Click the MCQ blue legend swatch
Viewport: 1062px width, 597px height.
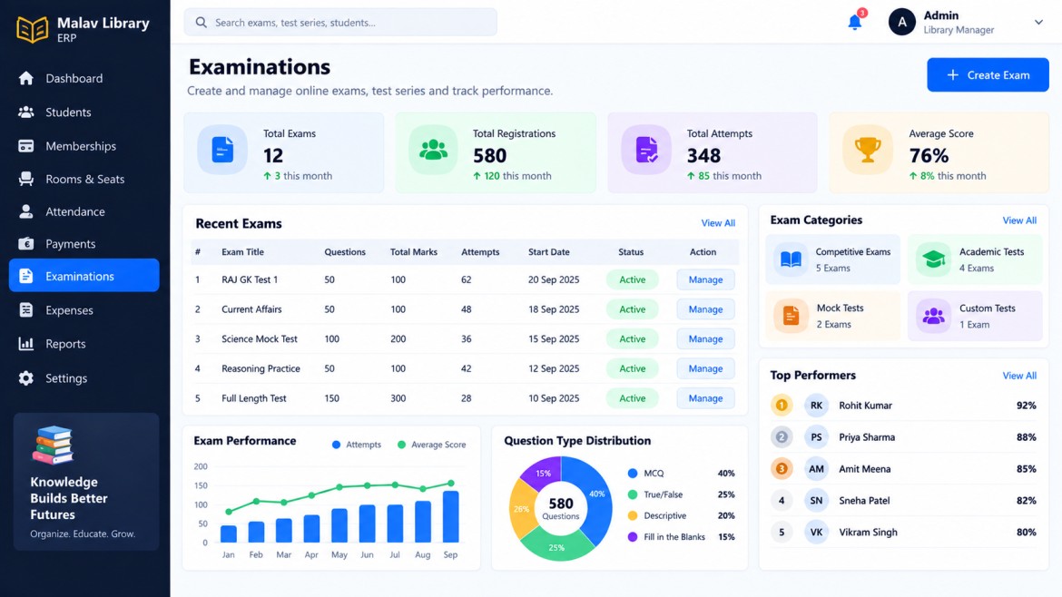[x=633, y=473]
